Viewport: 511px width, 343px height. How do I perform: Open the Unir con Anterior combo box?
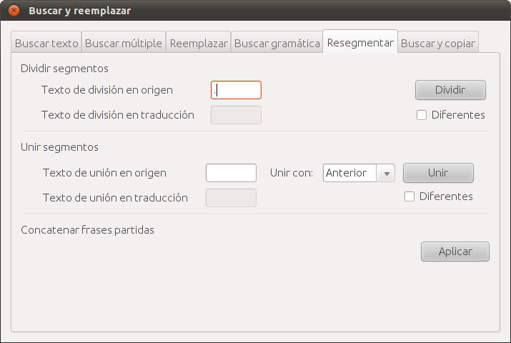coord(359,173)
